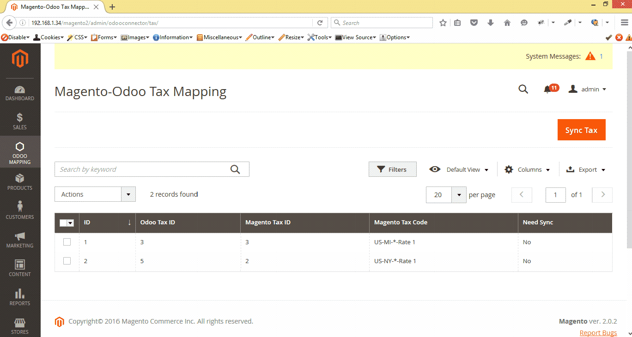Viewport: 632px width, 337px height.
Task: Open the Firebug dropdown arrow
Action: [x=553, y=23]
